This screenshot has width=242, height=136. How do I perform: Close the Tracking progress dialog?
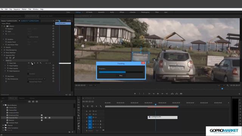[x=143, y=63]
